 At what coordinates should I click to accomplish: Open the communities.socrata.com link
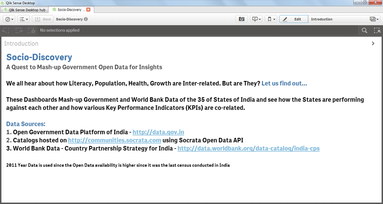click(x=115, y=140)
